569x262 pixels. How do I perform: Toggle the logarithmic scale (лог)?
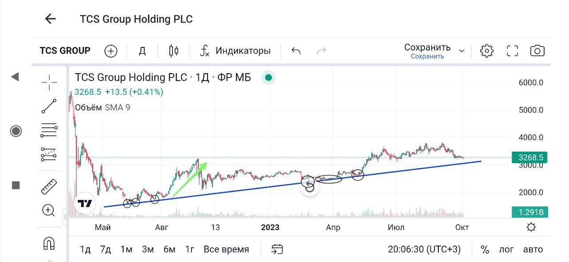point(506,249)
